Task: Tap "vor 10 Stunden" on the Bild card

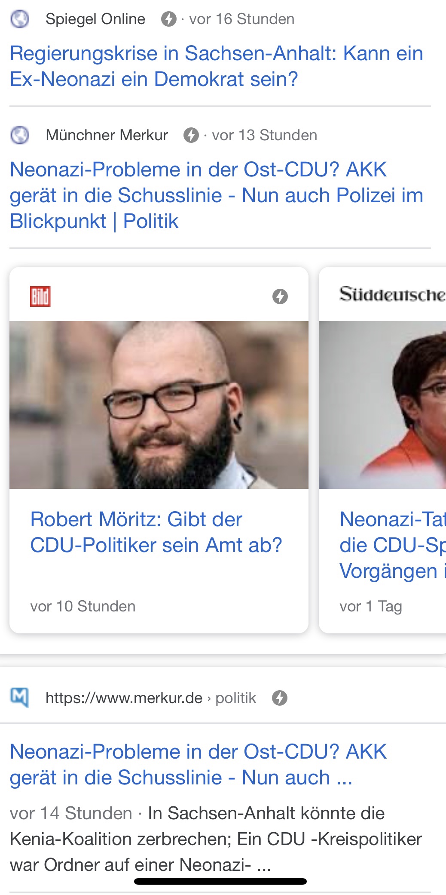Action: click(x=83, y=606)
